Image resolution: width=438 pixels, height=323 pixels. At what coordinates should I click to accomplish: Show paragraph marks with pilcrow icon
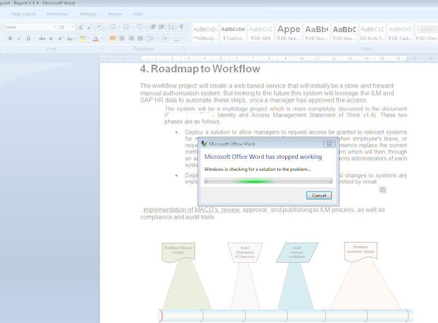click(182, 27)
